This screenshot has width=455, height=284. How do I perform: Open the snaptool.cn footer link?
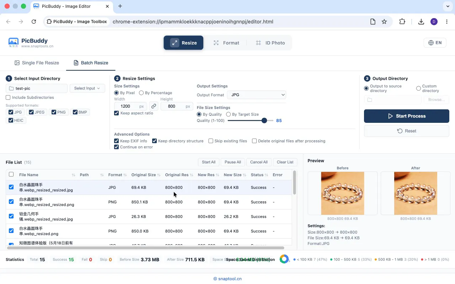pyautogui.click(x=227, y=279)
